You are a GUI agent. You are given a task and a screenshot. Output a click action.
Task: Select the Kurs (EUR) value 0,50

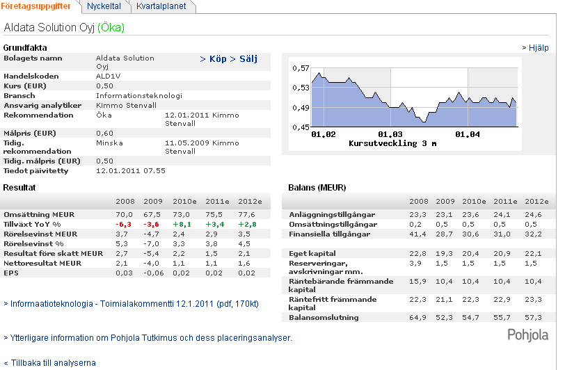pyautogui.click(x=104, y=86)
